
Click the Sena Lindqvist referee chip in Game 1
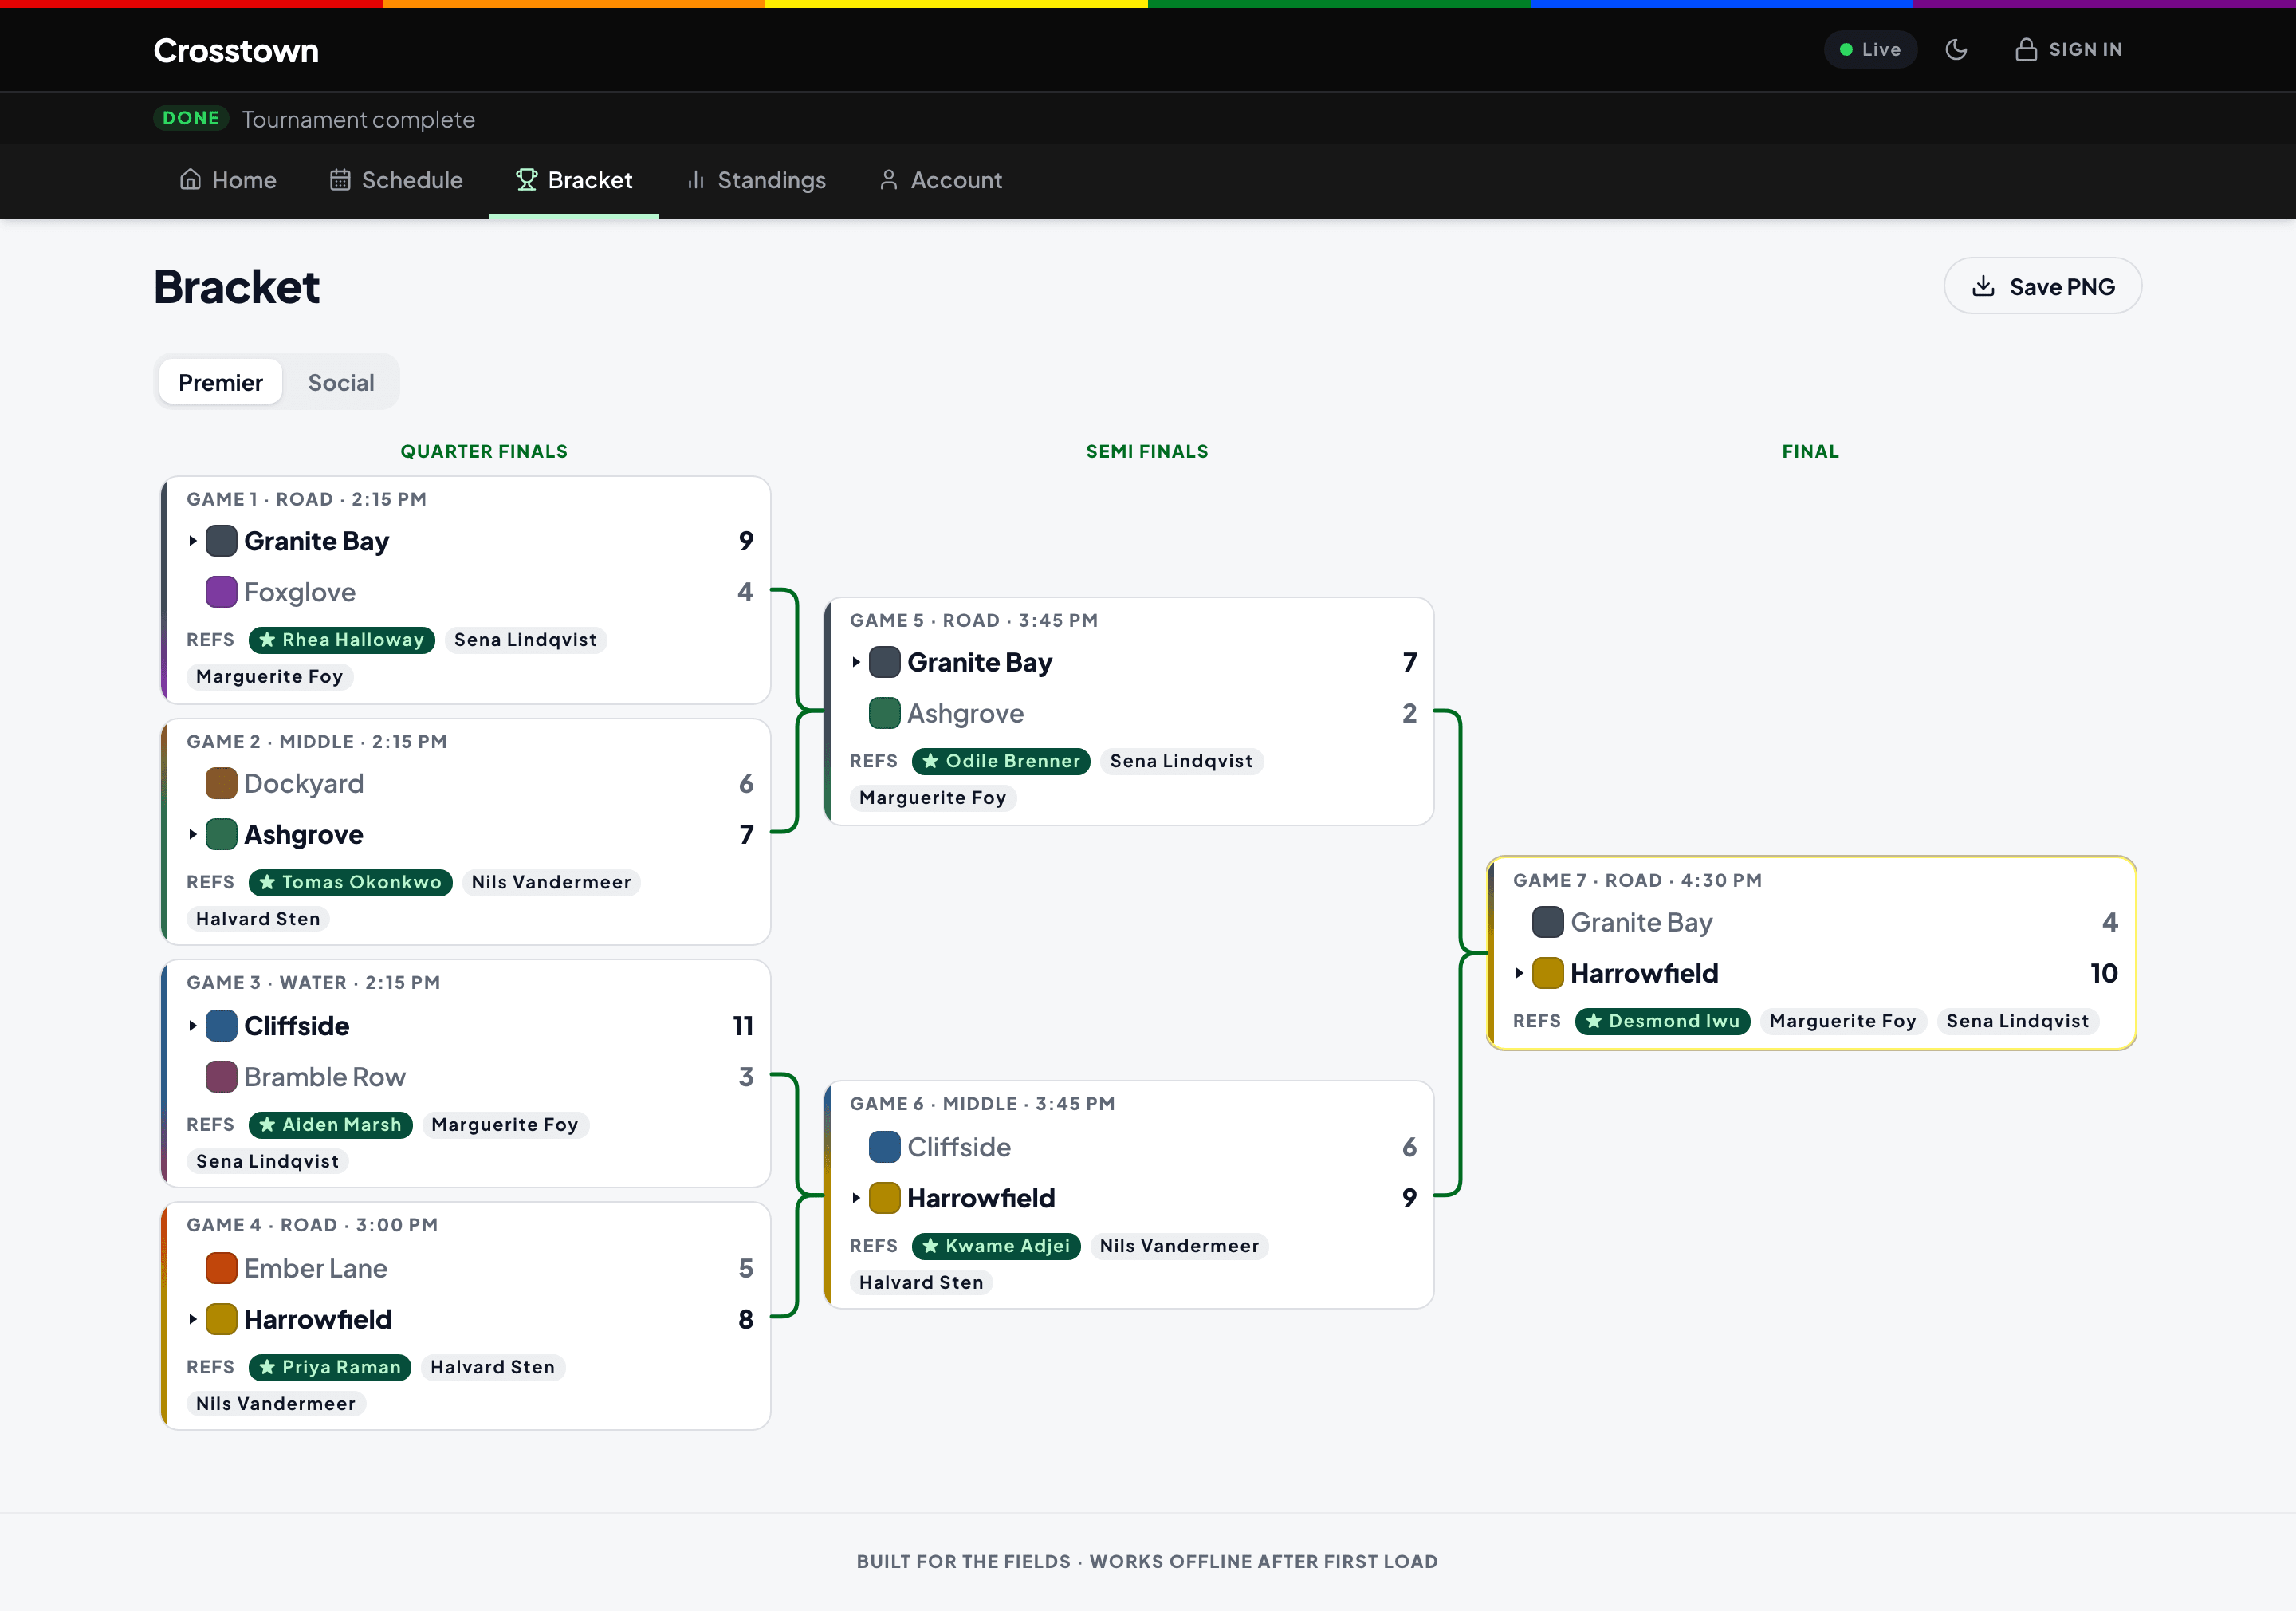point(525,640)
